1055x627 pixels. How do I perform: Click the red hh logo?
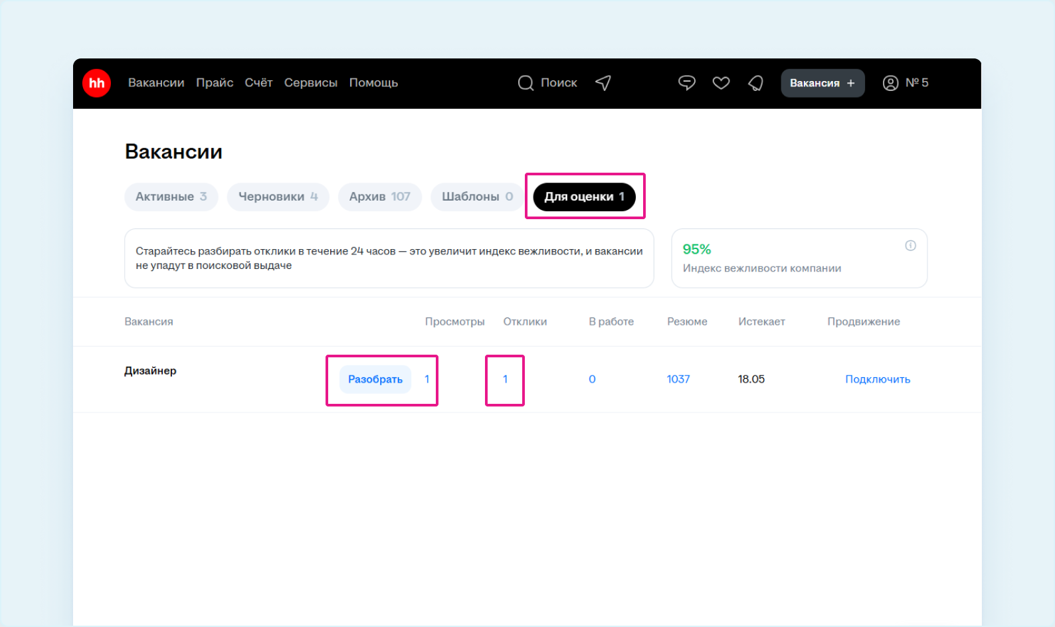(x=97, y=83)
